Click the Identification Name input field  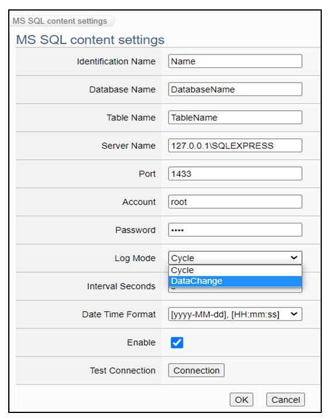click(235, 61)
